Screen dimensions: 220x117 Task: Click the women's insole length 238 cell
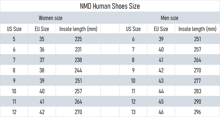[x=78, y=60]
